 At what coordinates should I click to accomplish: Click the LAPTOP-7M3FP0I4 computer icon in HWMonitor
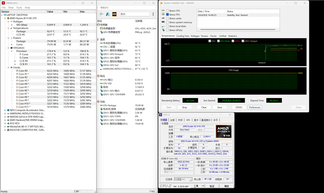tap(5, 15)
